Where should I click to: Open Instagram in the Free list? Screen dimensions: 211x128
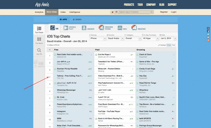[x=61, y=111]
